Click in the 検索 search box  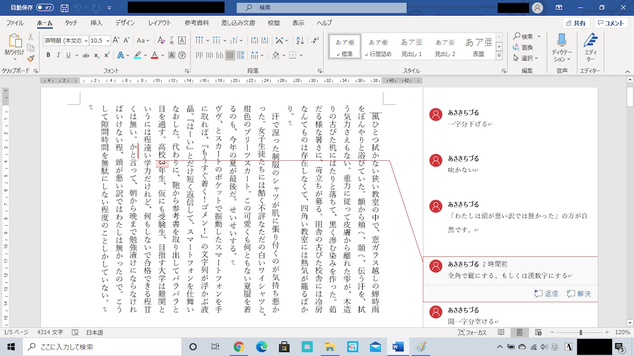pos(321,8)
